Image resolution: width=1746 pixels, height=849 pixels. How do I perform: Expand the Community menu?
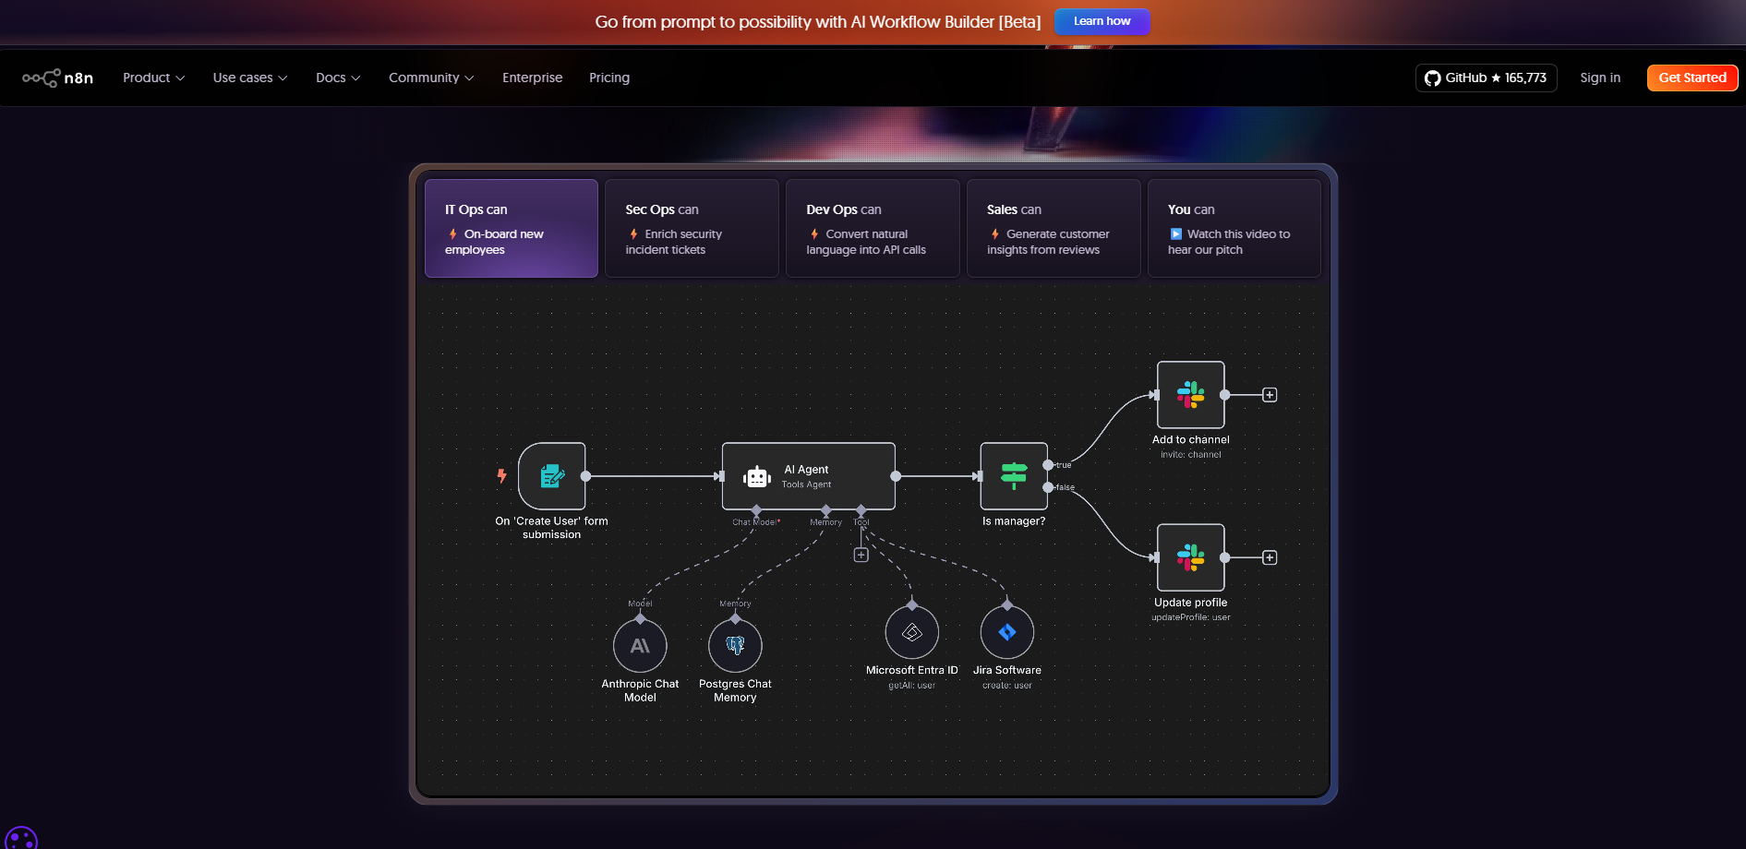click(x=430, y=78)
